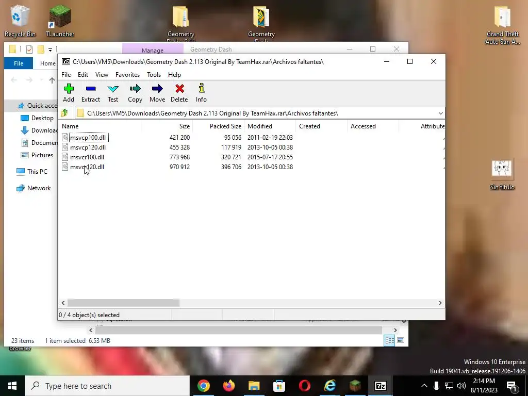Click the 7-Zip horizontal scrollbar thumb
The image size is (528, 396).
point(123,303)
